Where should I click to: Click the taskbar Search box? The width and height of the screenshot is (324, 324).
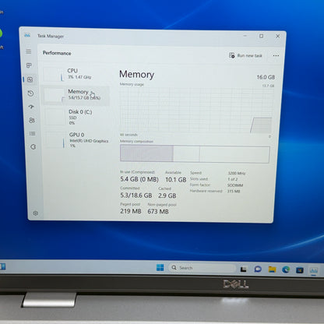click(x=202, y=268)
